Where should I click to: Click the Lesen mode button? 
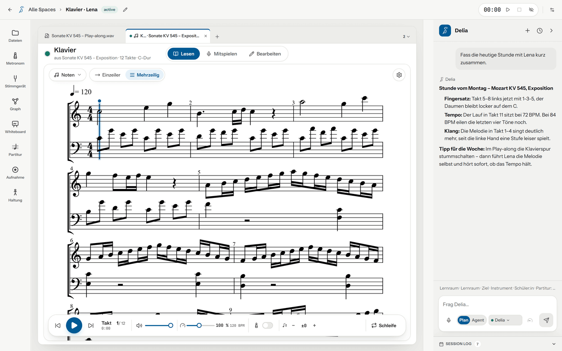coord(184,54)
